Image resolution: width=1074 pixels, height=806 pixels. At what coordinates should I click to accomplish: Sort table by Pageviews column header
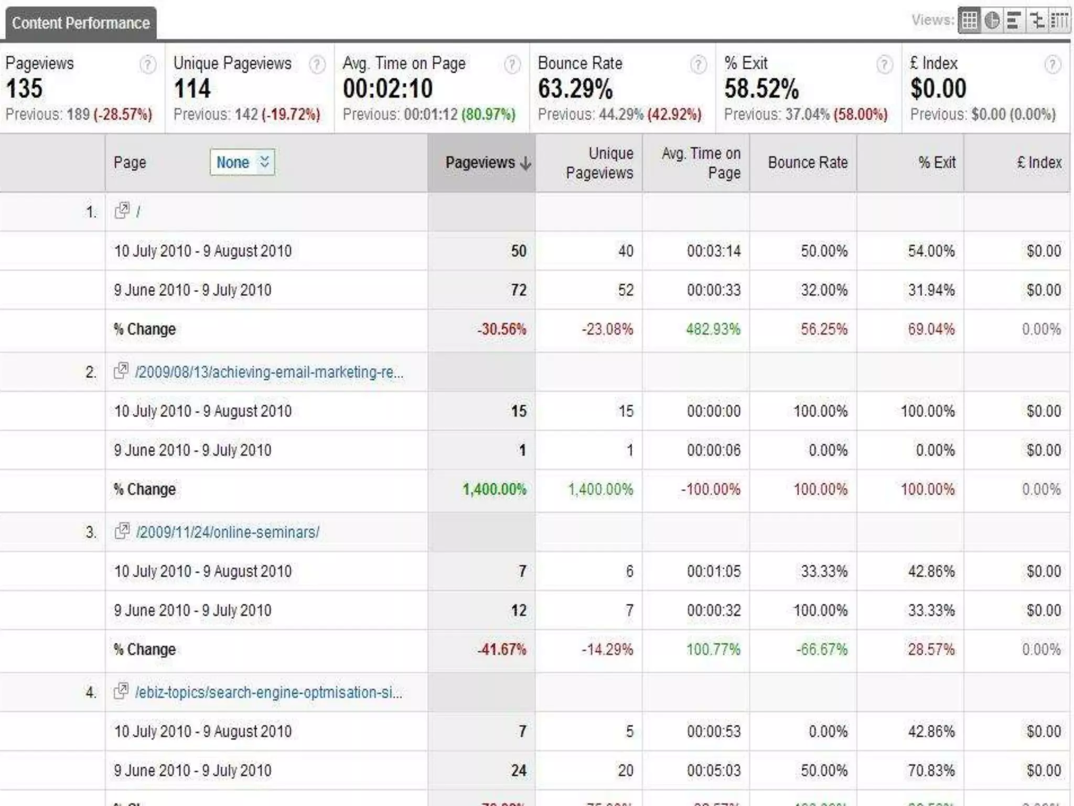[480, 163]
